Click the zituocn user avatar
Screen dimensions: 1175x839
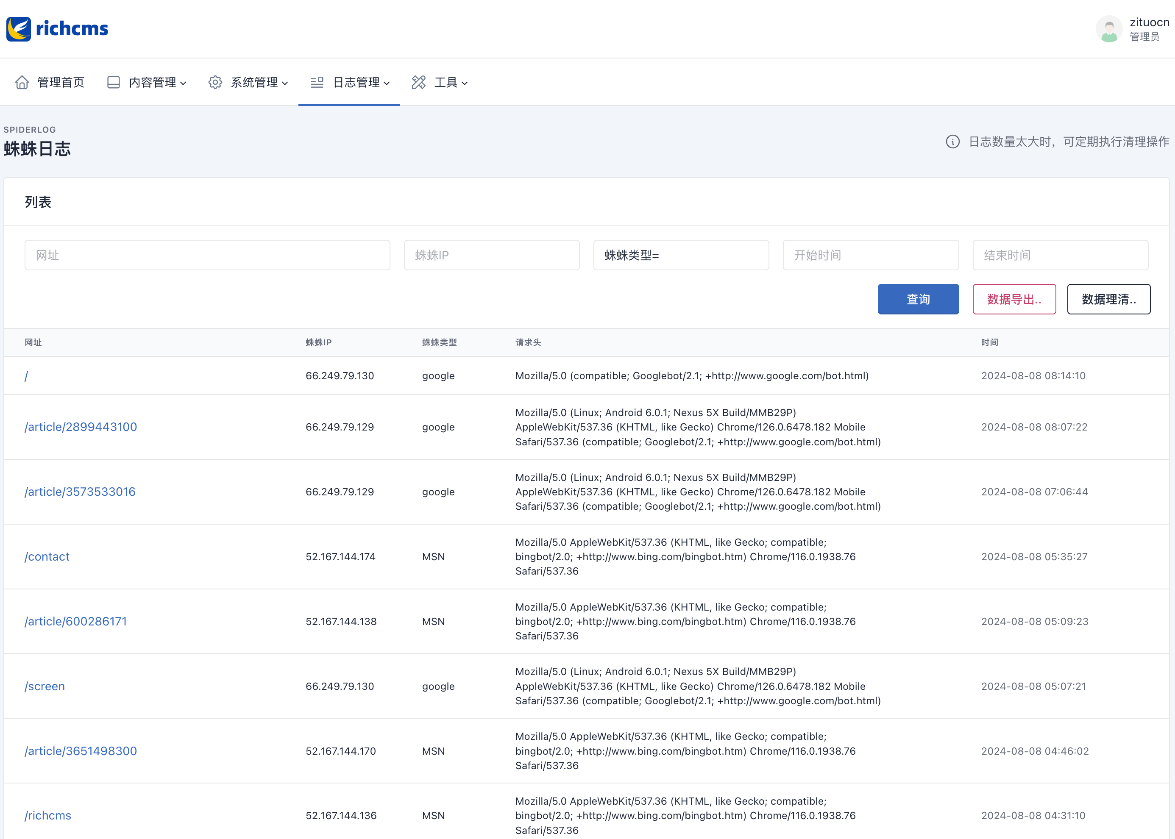pos(1109,29)
